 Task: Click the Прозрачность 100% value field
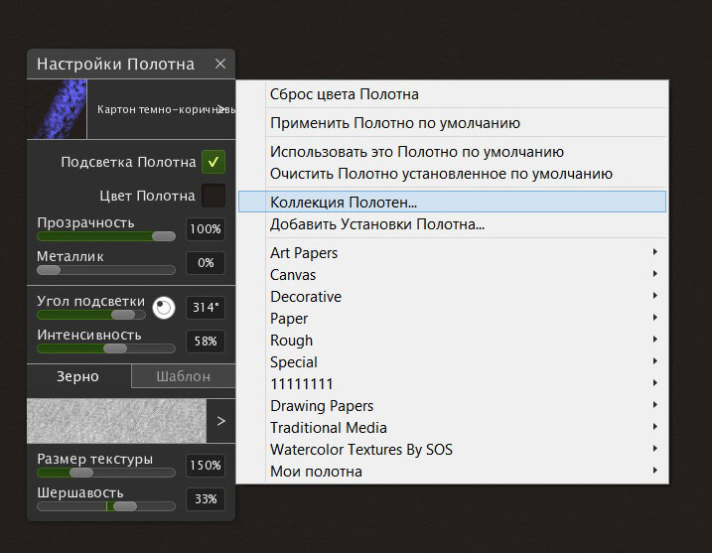(x=206, y=228)
